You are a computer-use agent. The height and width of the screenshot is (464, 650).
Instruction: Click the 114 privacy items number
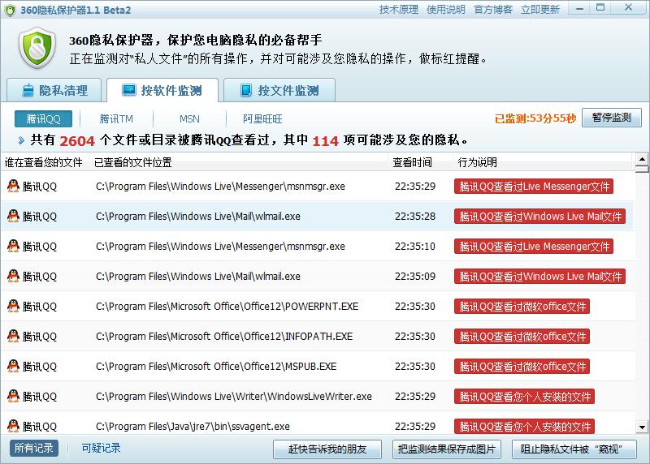point(325,140)
